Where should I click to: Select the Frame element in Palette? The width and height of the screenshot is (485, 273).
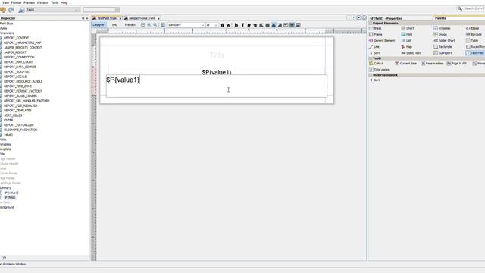(376, 34)
